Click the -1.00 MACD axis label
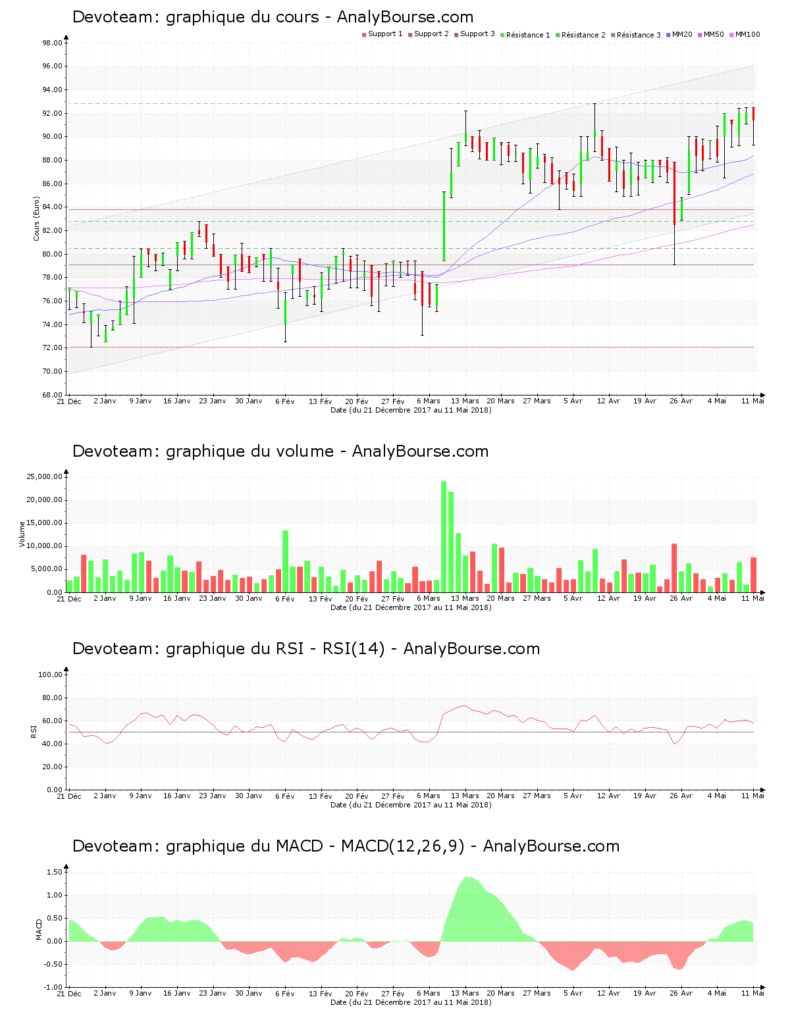This screenshot has width=790, height=1020. click(53, 987)
